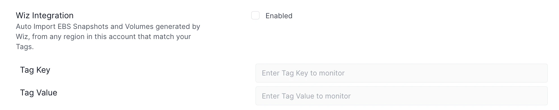Click the "Enter Tag Key to monitor" placeholder
The height and width of the screenshot is (110, 559).
pyautogui.click(x=303, y=73)
